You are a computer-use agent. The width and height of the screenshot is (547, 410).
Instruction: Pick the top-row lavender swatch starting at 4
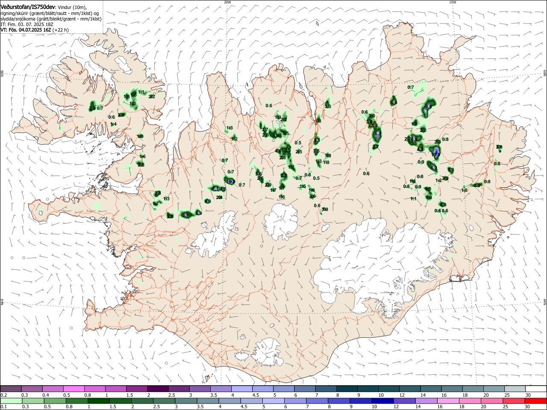coord(241,389)
